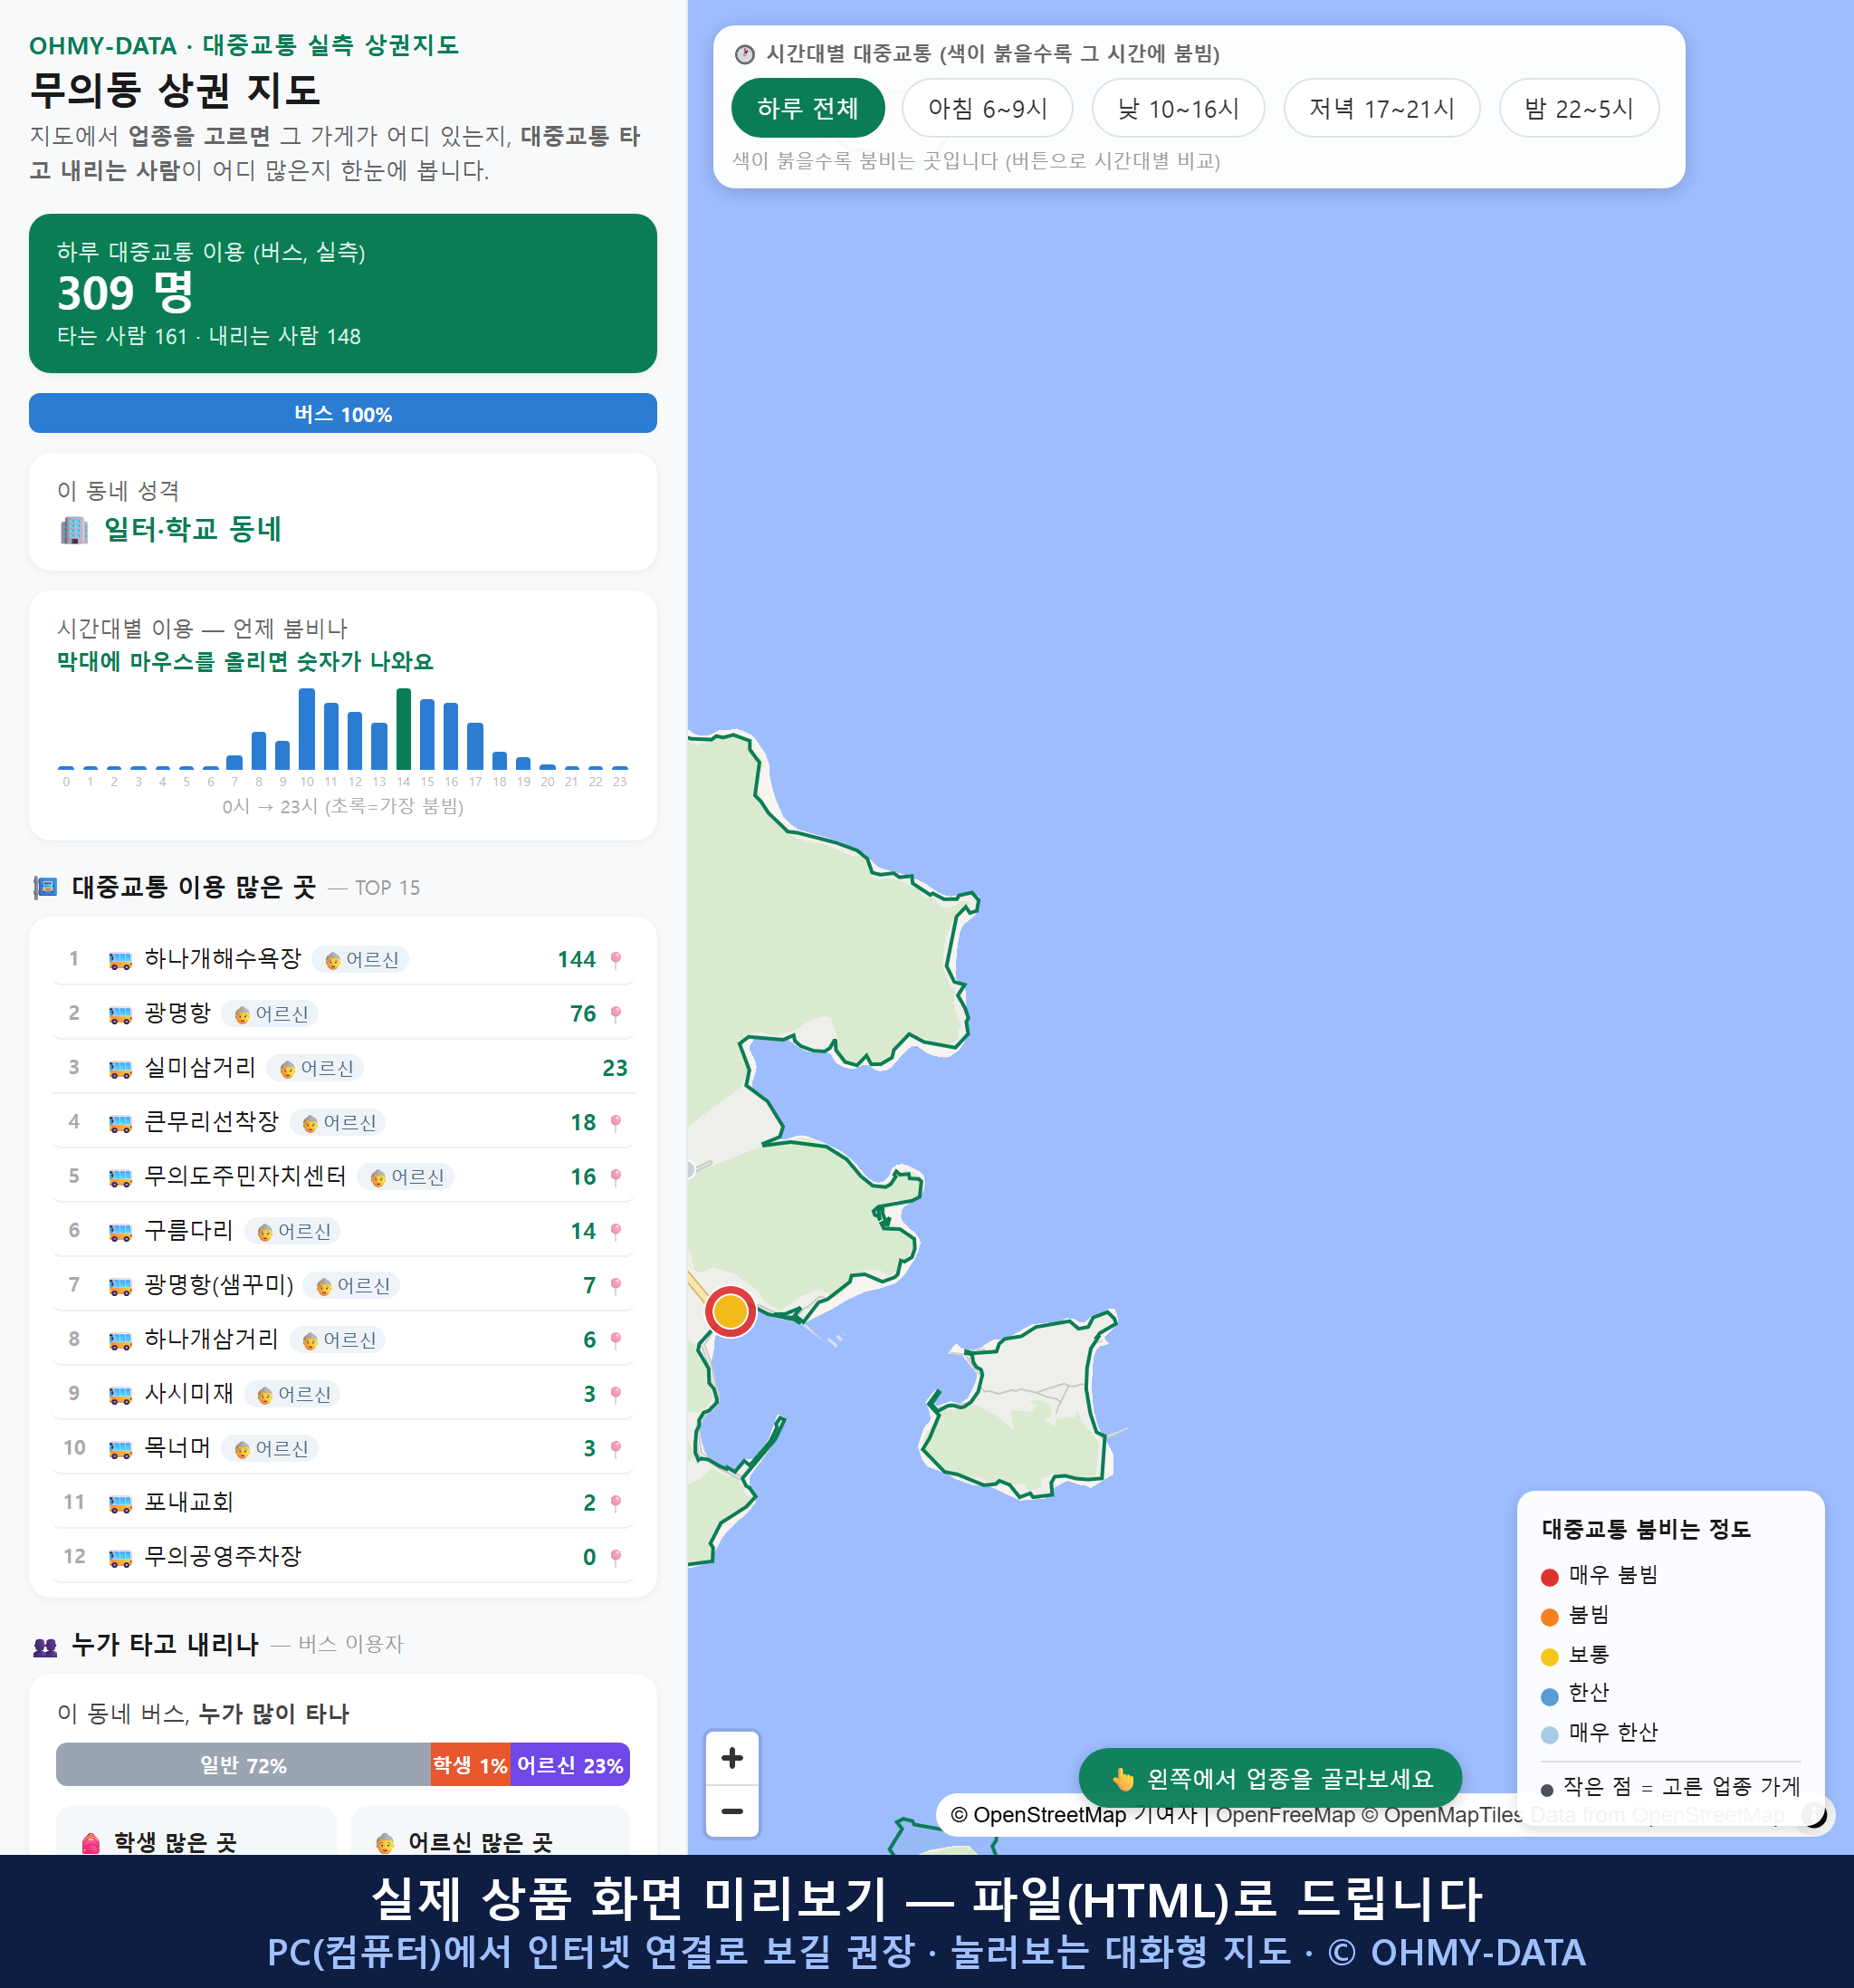Zoom out the map with minus button
The image size is (1854, 1988).
(732, 1811)
